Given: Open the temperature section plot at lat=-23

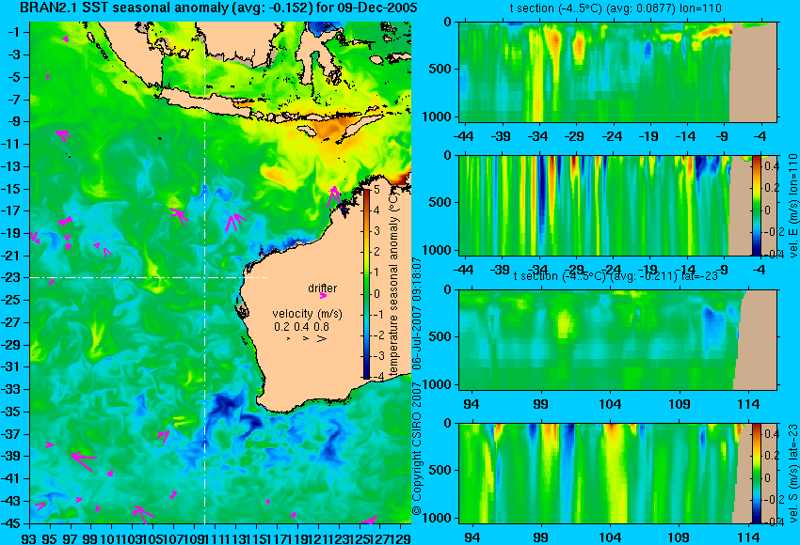Looking at the screenshot, I should [x=617, y=340].
